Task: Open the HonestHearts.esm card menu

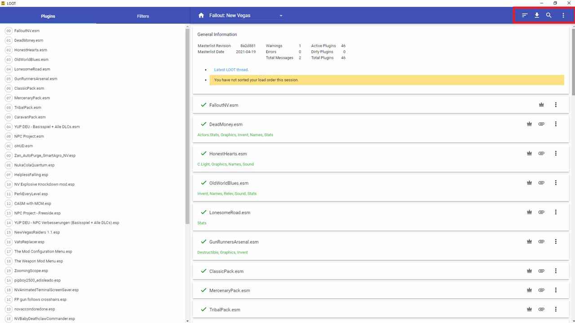Action: (x=556, y=153)
